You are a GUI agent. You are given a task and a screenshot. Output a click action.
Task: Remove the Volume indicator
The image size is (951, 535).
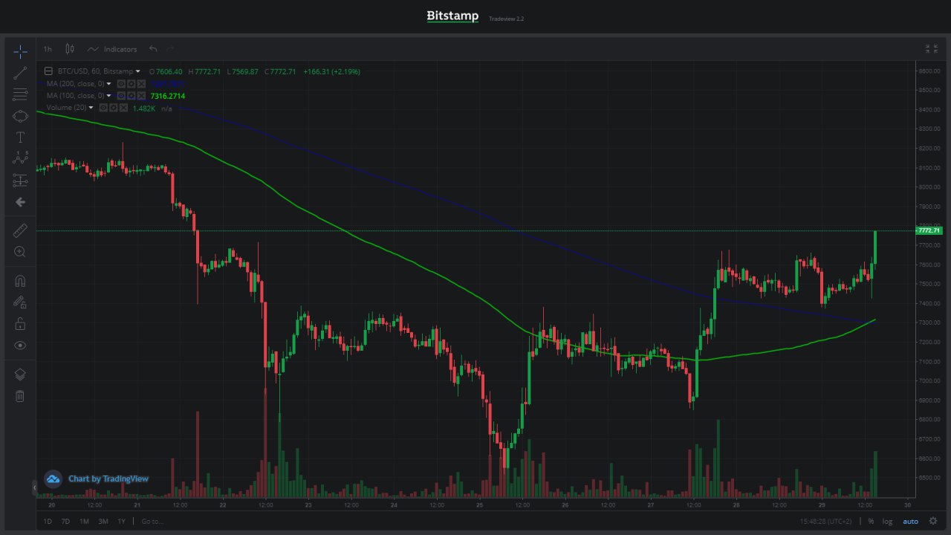pos(123,108)
